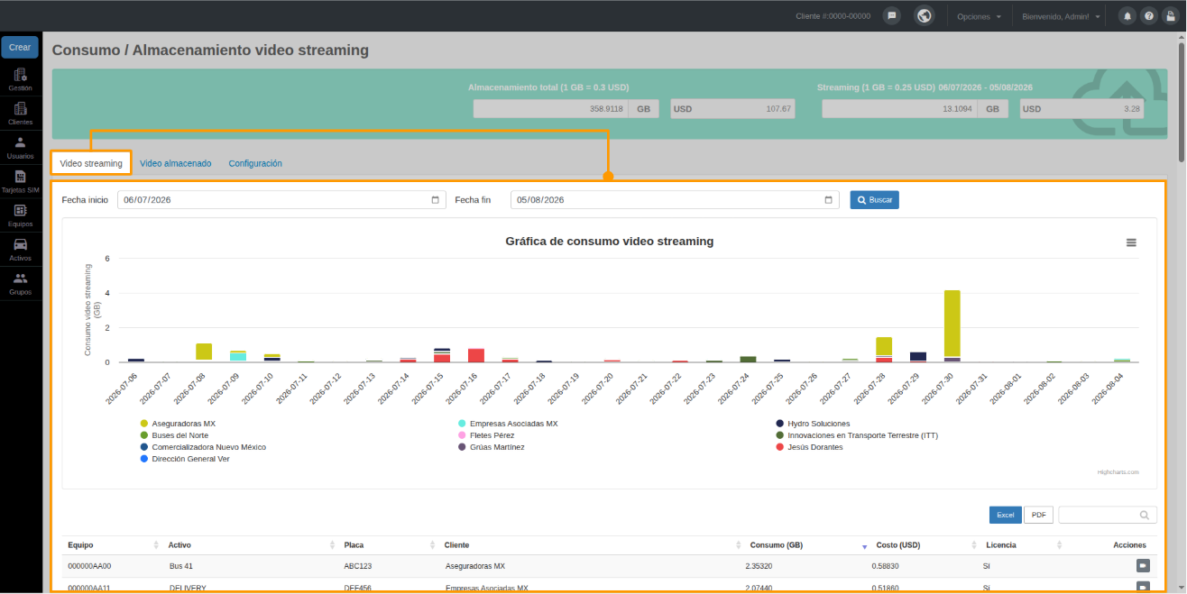Image resolution: width=1187 pixels, height=594 pixels.
Task: Open the chat messages icon in top bar
Action: click(891, 16)
